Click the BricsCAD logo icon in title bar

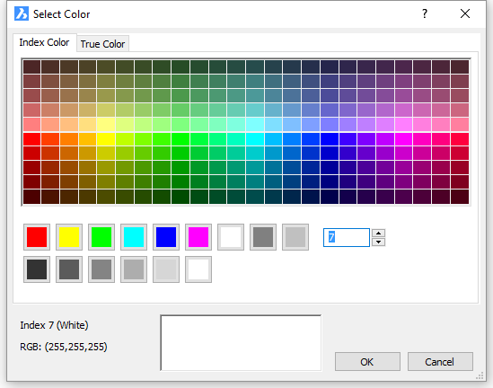tap(22, 13)
